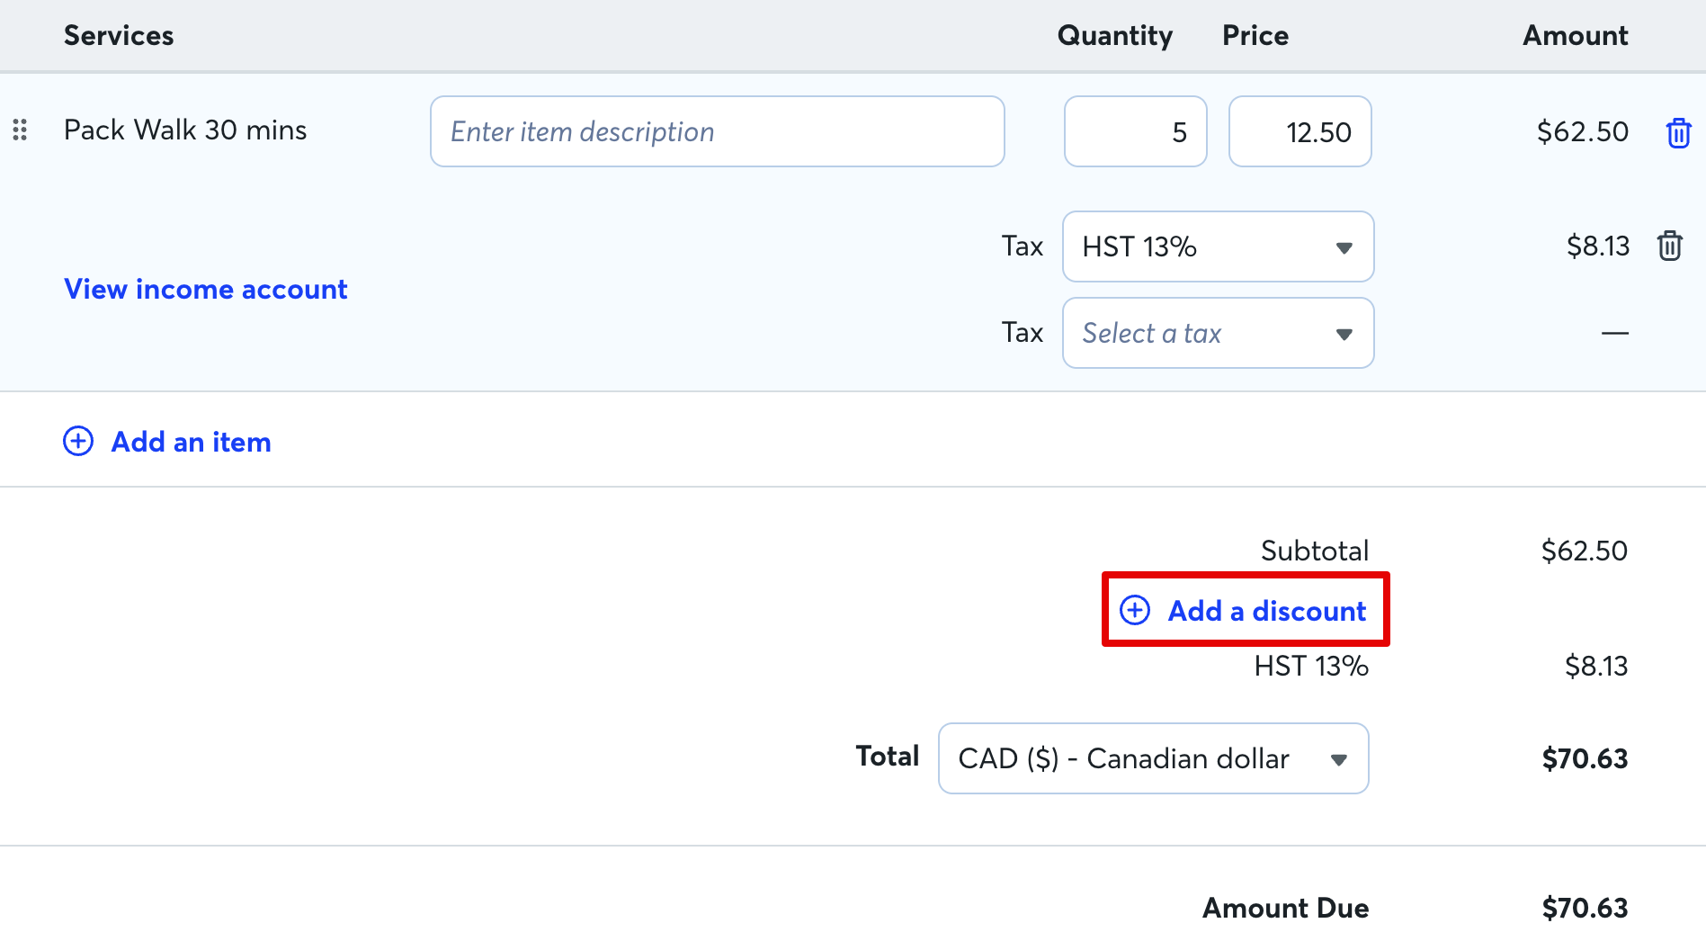
Task: Open the CAD currency dropdown
Action: [1152, 758]
